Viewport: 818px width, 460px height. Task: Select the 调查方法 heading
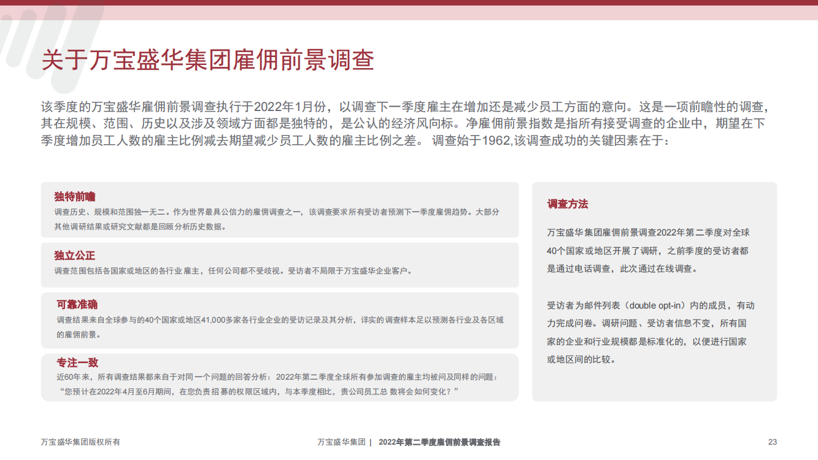pos(568,204)
